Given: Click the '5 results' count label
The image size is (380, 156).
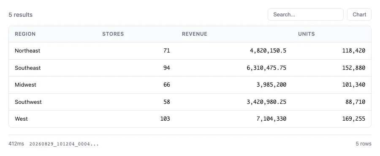Looking at the screenshot, I should coord(21,15).
